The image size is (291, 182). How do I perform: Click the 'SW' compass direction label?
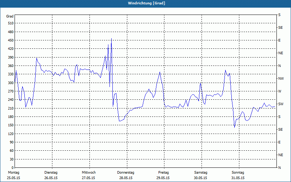281,104
